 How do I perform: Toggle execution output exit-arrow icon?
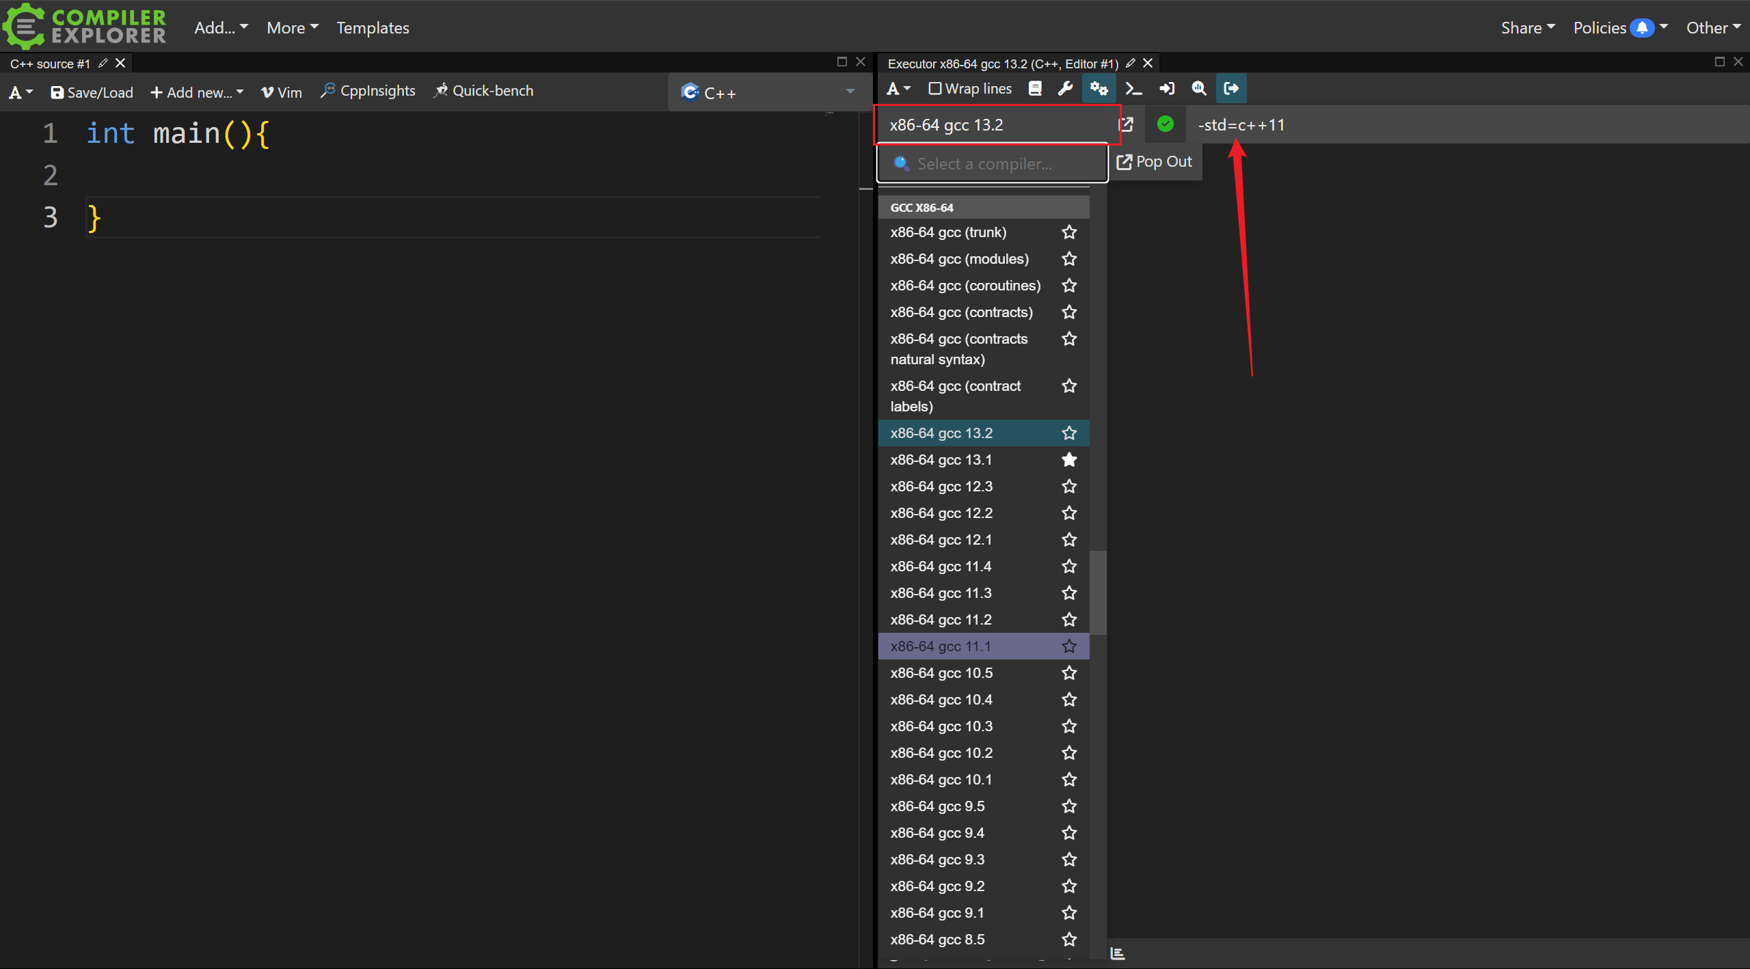[1231, 89]
